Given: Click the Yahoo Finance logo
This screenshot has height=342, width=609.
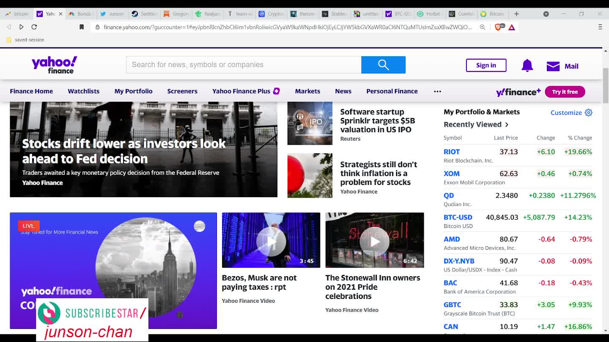Looking at the screenshot, I should (x=55, y=65).
